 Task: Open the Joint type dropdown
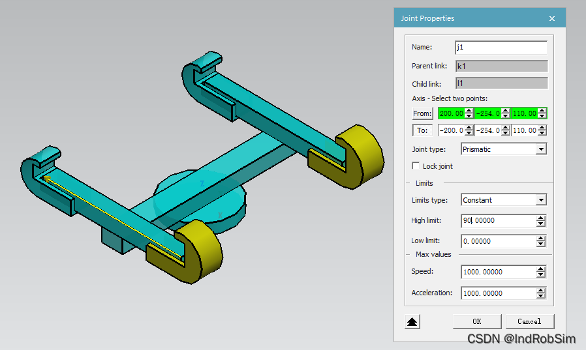541,149
